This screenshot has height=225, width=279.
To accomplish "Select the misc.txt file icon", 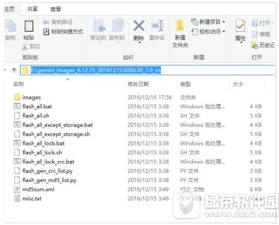I will tap(17, 198).
